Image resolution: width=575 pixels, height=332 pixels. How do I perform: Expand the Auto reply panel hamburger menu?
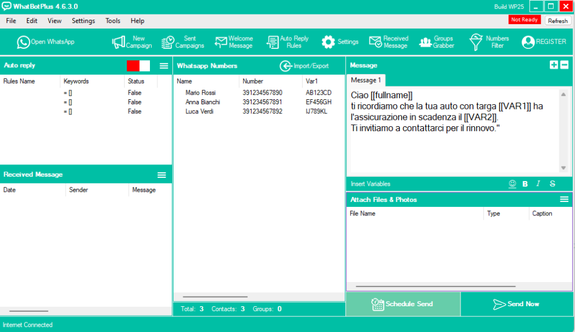pyautogui.click(x=164, y=66)
